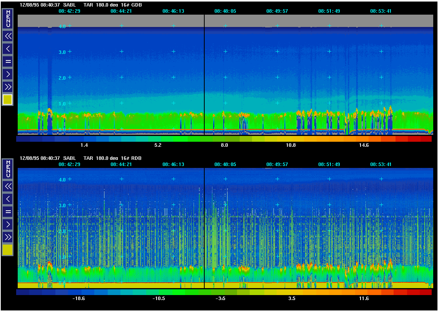Open the MENU button in the GDB panel
The height and width of the screenshot is (312, 439).
point(8,19)
